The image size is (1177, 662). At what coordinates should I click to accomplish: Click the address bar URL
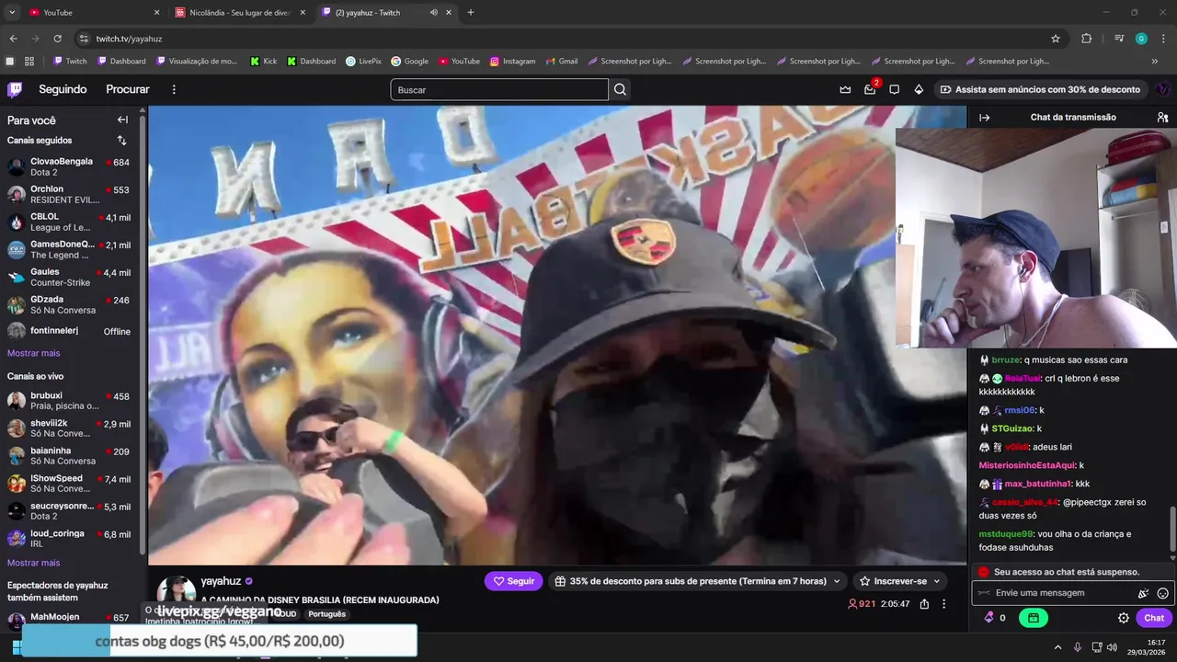pyautogui.click(x=129, y=39)
